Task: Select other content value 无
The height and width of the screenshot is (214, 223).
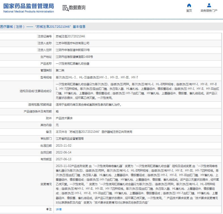Action: click(57, 125)
